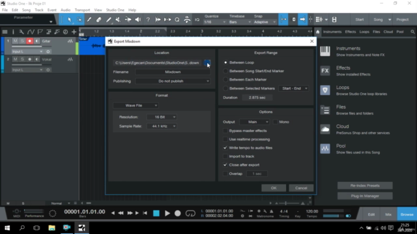Select the Arrow tool in toolbar
The height and width of the screenshot is (234, 417).
click(70, 19)
